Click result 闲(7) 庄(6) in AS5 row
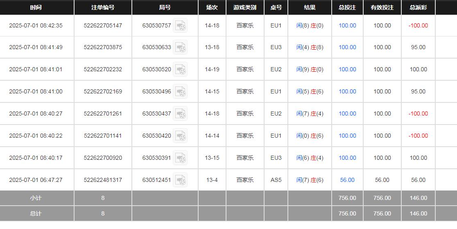 [310, 180]
